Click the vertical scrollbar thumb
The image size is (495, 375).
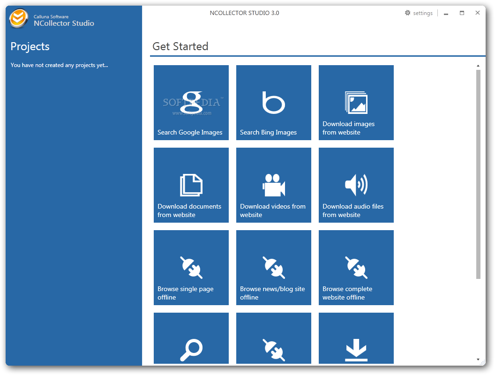(x=478, y=174)
